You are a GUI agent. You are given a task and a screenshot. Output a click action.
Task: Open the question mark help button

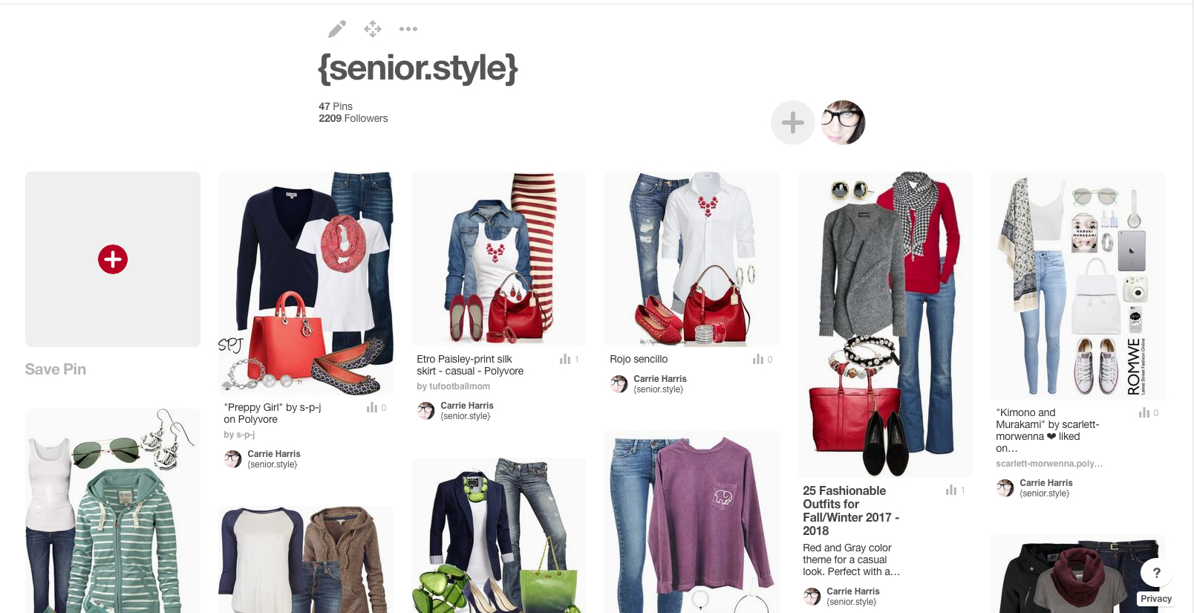click(x=1156, y=573)
